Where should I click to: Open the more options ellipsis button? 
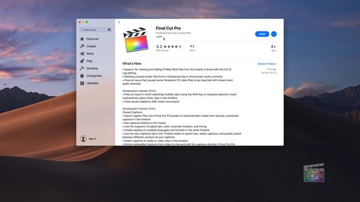click(274, 34)
